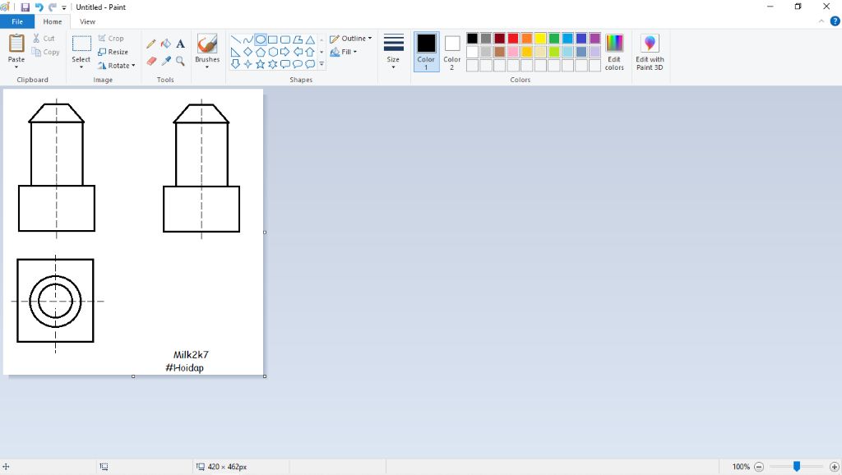This screenshot has width=842, height=475.
Task: Open Edit colors dialog
Action: [614, 52]
